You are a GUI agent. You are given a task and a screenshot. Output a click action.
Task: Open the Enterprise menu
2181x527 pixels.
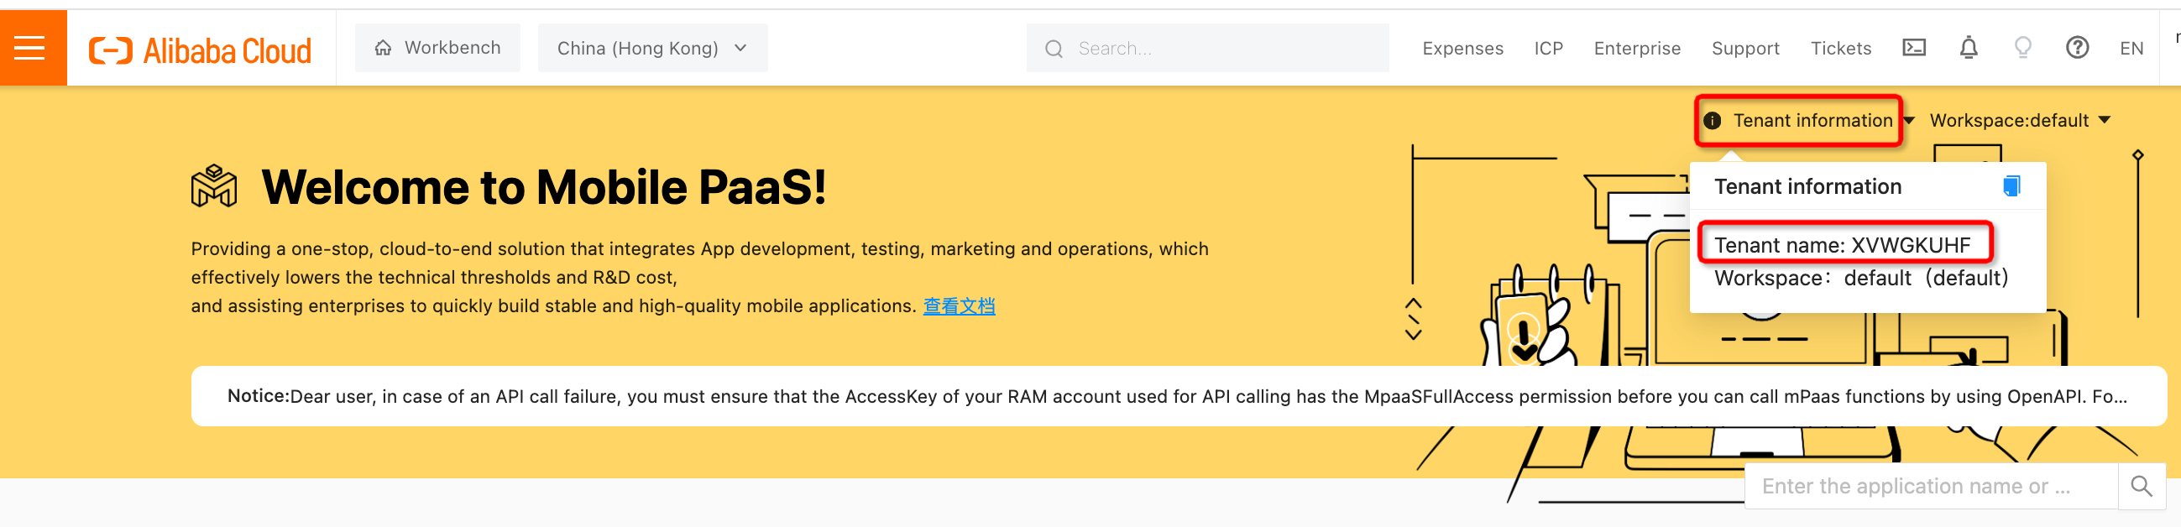(1637, 49)
